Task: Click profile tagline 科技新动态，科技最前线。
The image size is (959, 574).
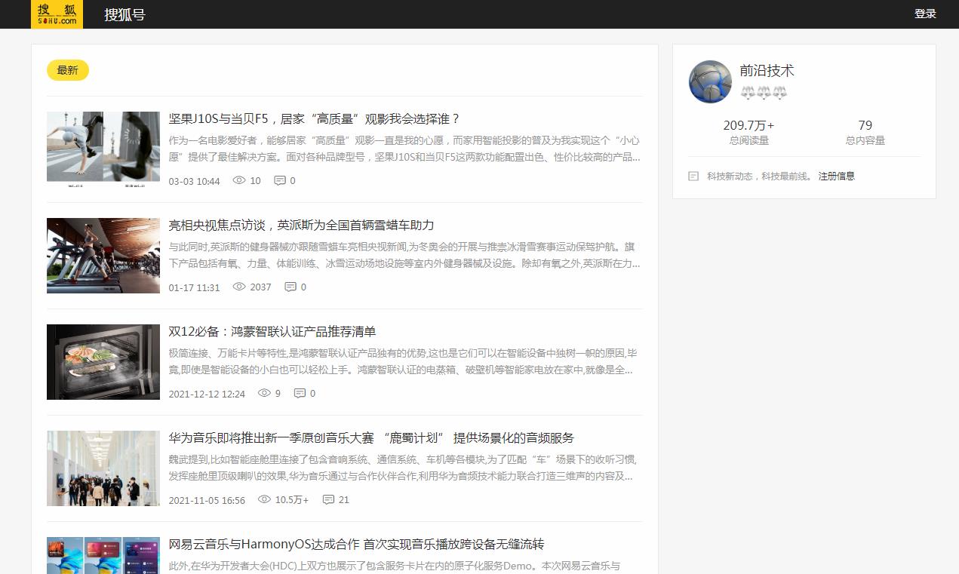Action: coord(760,176)
